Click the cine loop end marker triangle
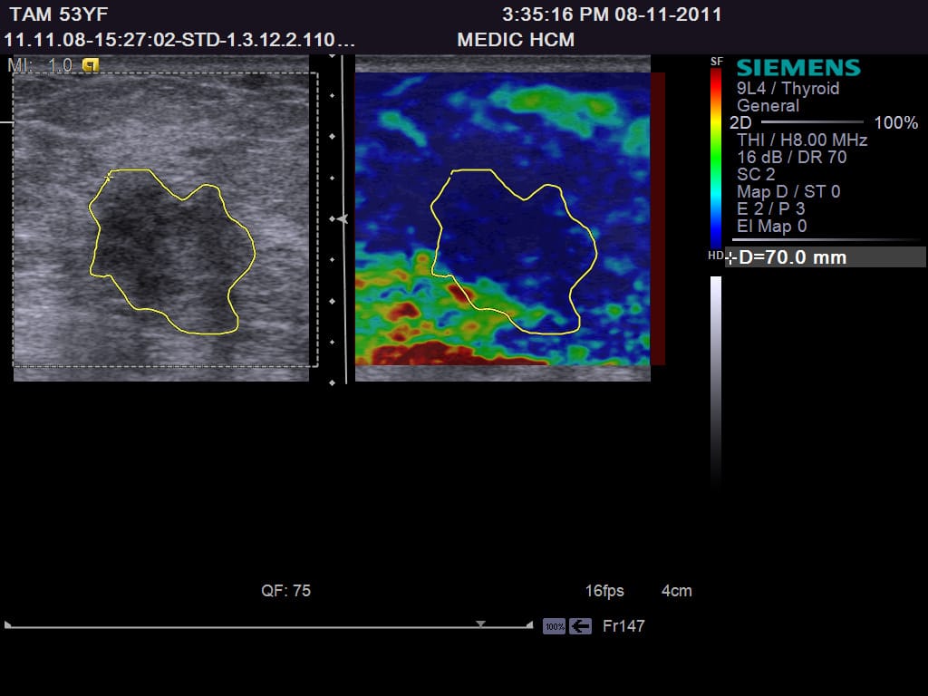 tap(529, 624)
